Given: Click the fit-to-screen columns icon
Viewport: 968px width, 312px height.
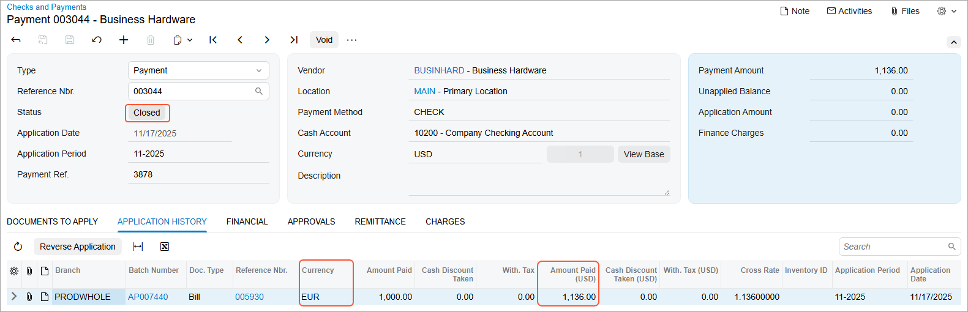Looking at the screenshot, I should click(x=138, y=247).
